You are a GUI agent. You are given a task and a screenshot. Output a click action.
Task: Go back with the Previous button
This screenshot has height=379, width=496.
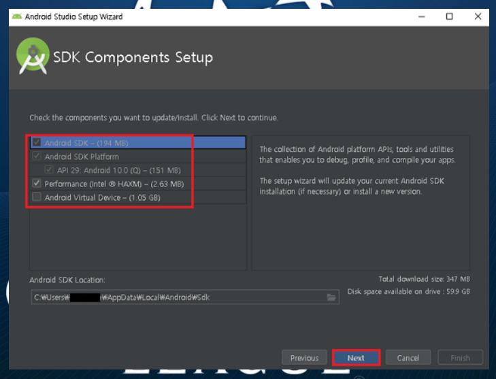tap(304, 358)
